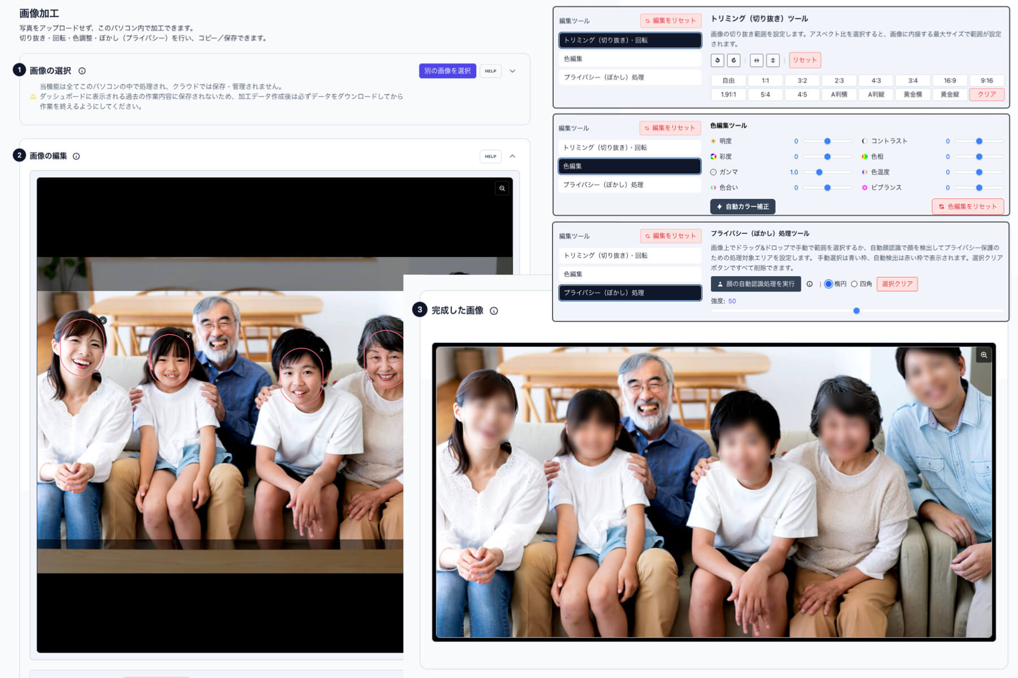This screenshot has height=678, width=1018.
Task: Click the 別の画像を選択 button
Action: [447, 71]
